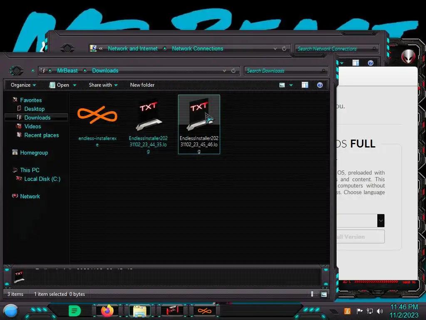426x320 pixels.
Task: Select This PC in the navigation pane
Action: tap(30, 170)
